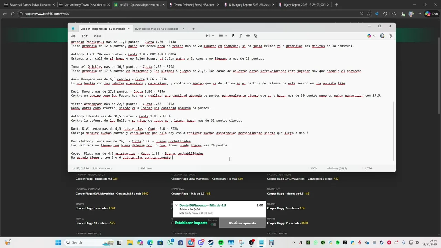Viewport: 441px width, 248px height.
Task: Toggle italic formatting in Notepad
Action: (x=240, y=36)
